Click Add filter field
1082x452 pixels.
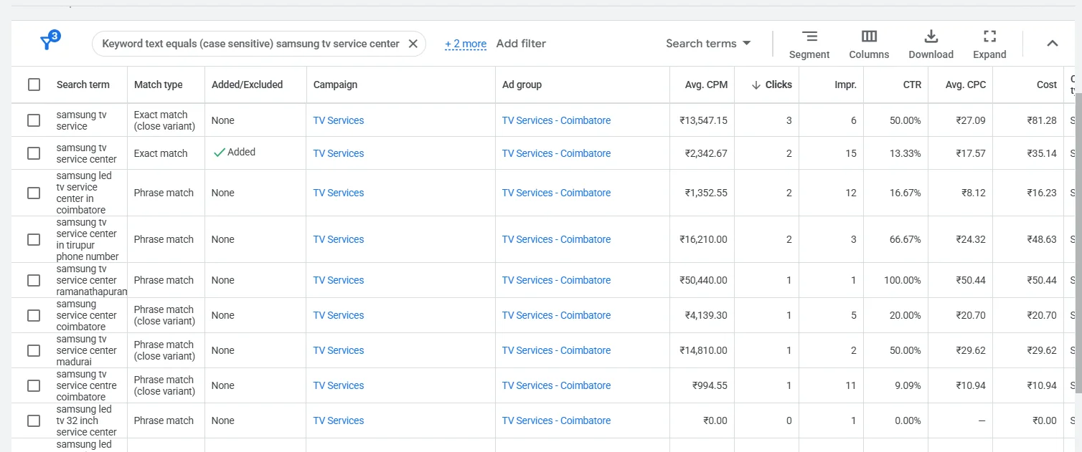(x=521, y=44)
